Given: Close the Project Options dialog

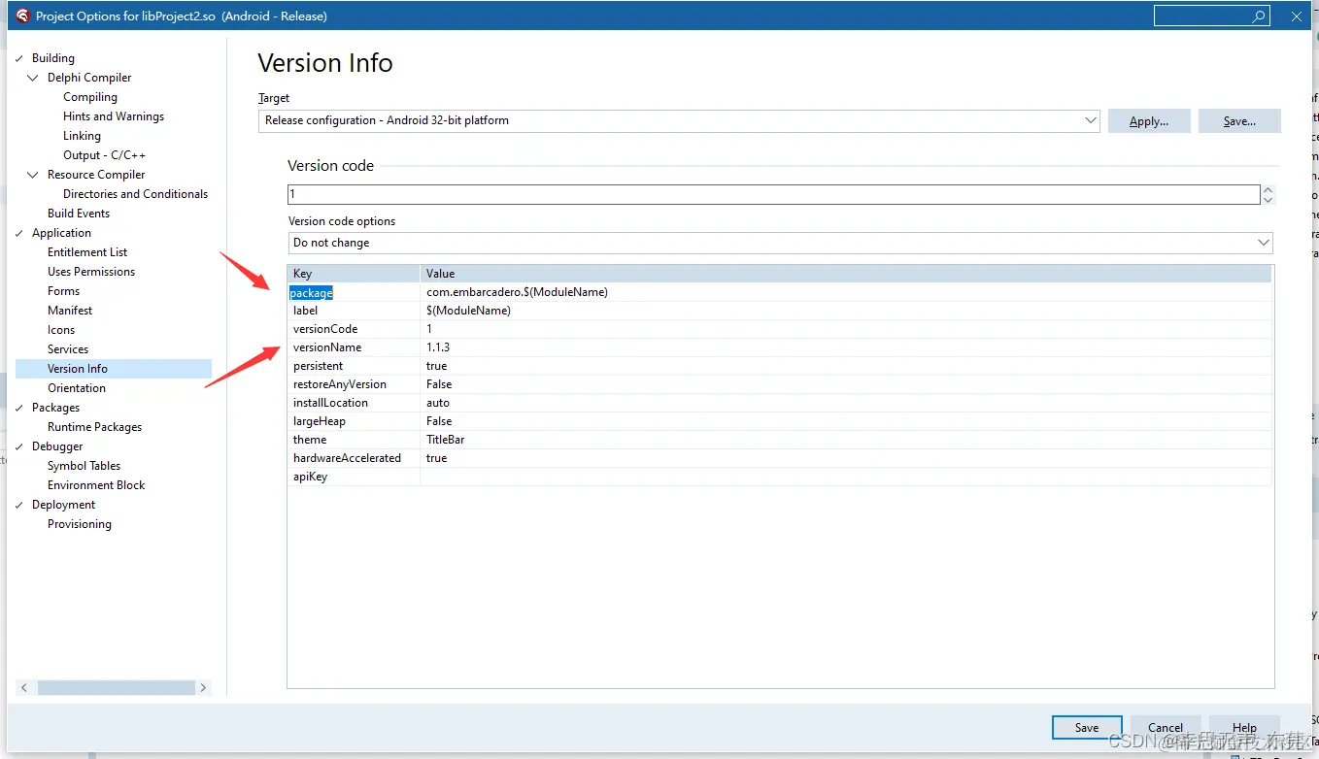Looking at the screenshot, I should [1296, 16].
